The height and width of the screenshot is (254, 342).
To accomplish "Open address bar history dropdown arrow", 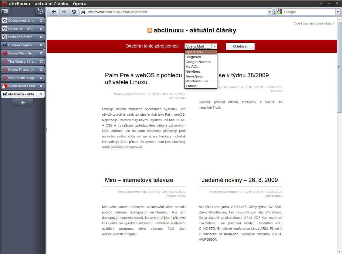I will pyautogui.click(x=269, y=12).
